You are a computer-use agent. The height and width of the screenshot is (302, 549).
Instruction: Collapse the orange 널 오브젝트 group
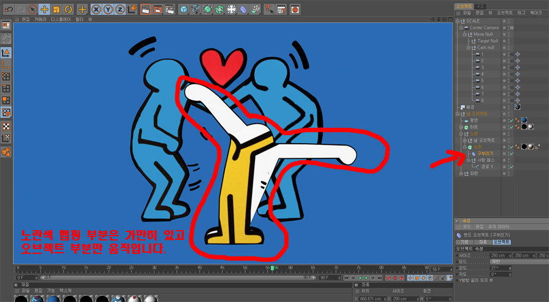tap(457, 114)
